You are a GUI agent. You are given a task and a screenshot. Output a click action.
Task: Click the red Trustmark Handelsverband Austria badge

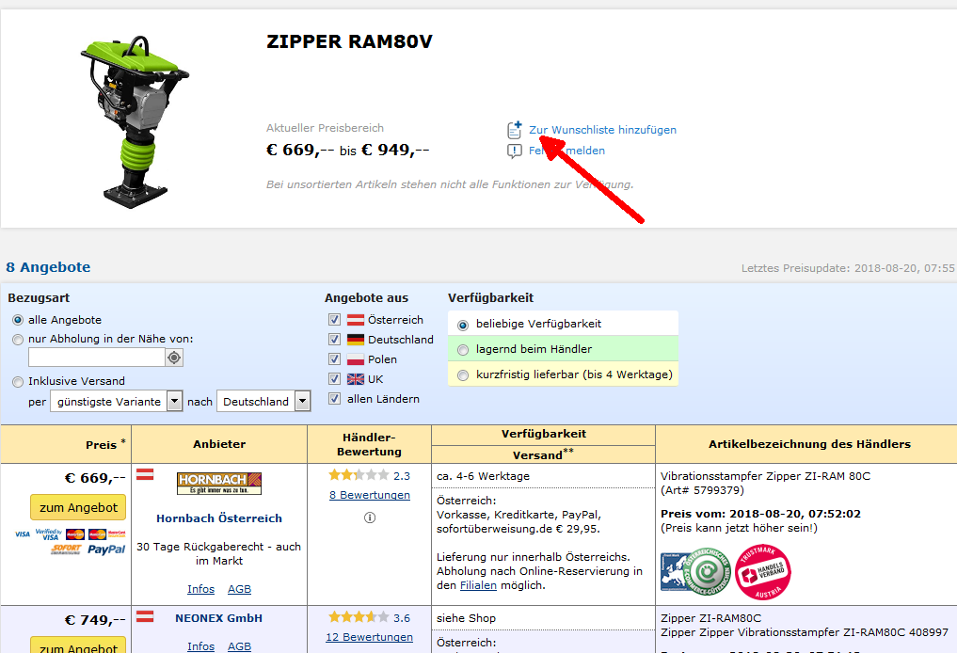[x=763, y=572]
